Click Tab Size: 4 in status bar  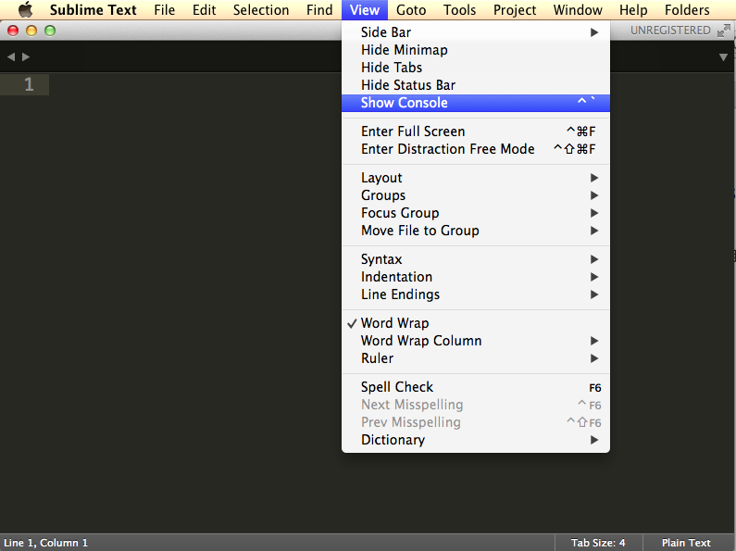tap(598, 543)
